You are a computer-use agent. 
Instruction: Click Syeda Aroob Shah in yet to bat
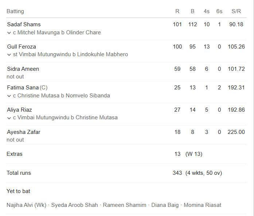[74, 205]
